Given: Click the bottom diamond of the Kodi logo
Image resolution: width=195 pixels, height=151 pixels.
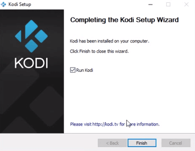Looking at the screenshot, I should [31, 46].
